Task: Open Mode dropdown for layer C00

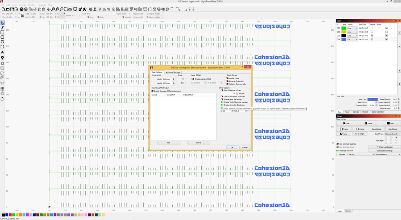Action: [352, 36]
